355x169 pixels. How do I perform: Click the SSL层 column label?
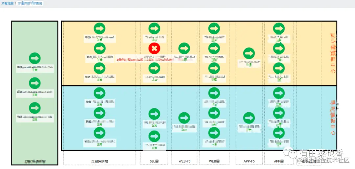click(x=154, y=161)
